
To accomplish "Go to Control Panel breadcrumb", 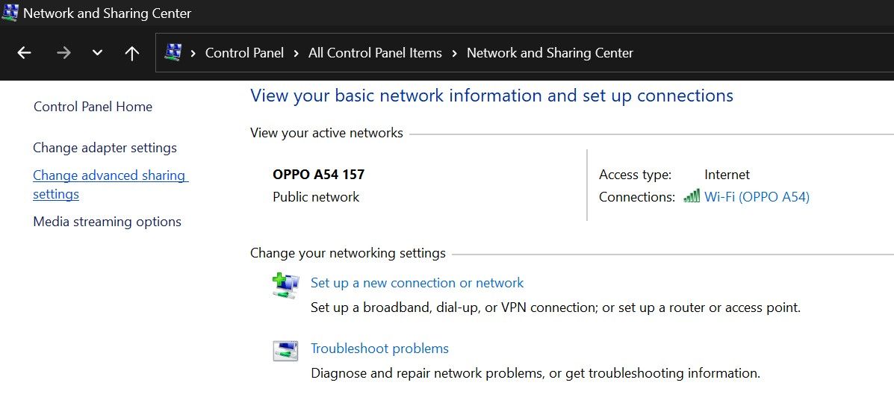I will (x=244, y=53).
